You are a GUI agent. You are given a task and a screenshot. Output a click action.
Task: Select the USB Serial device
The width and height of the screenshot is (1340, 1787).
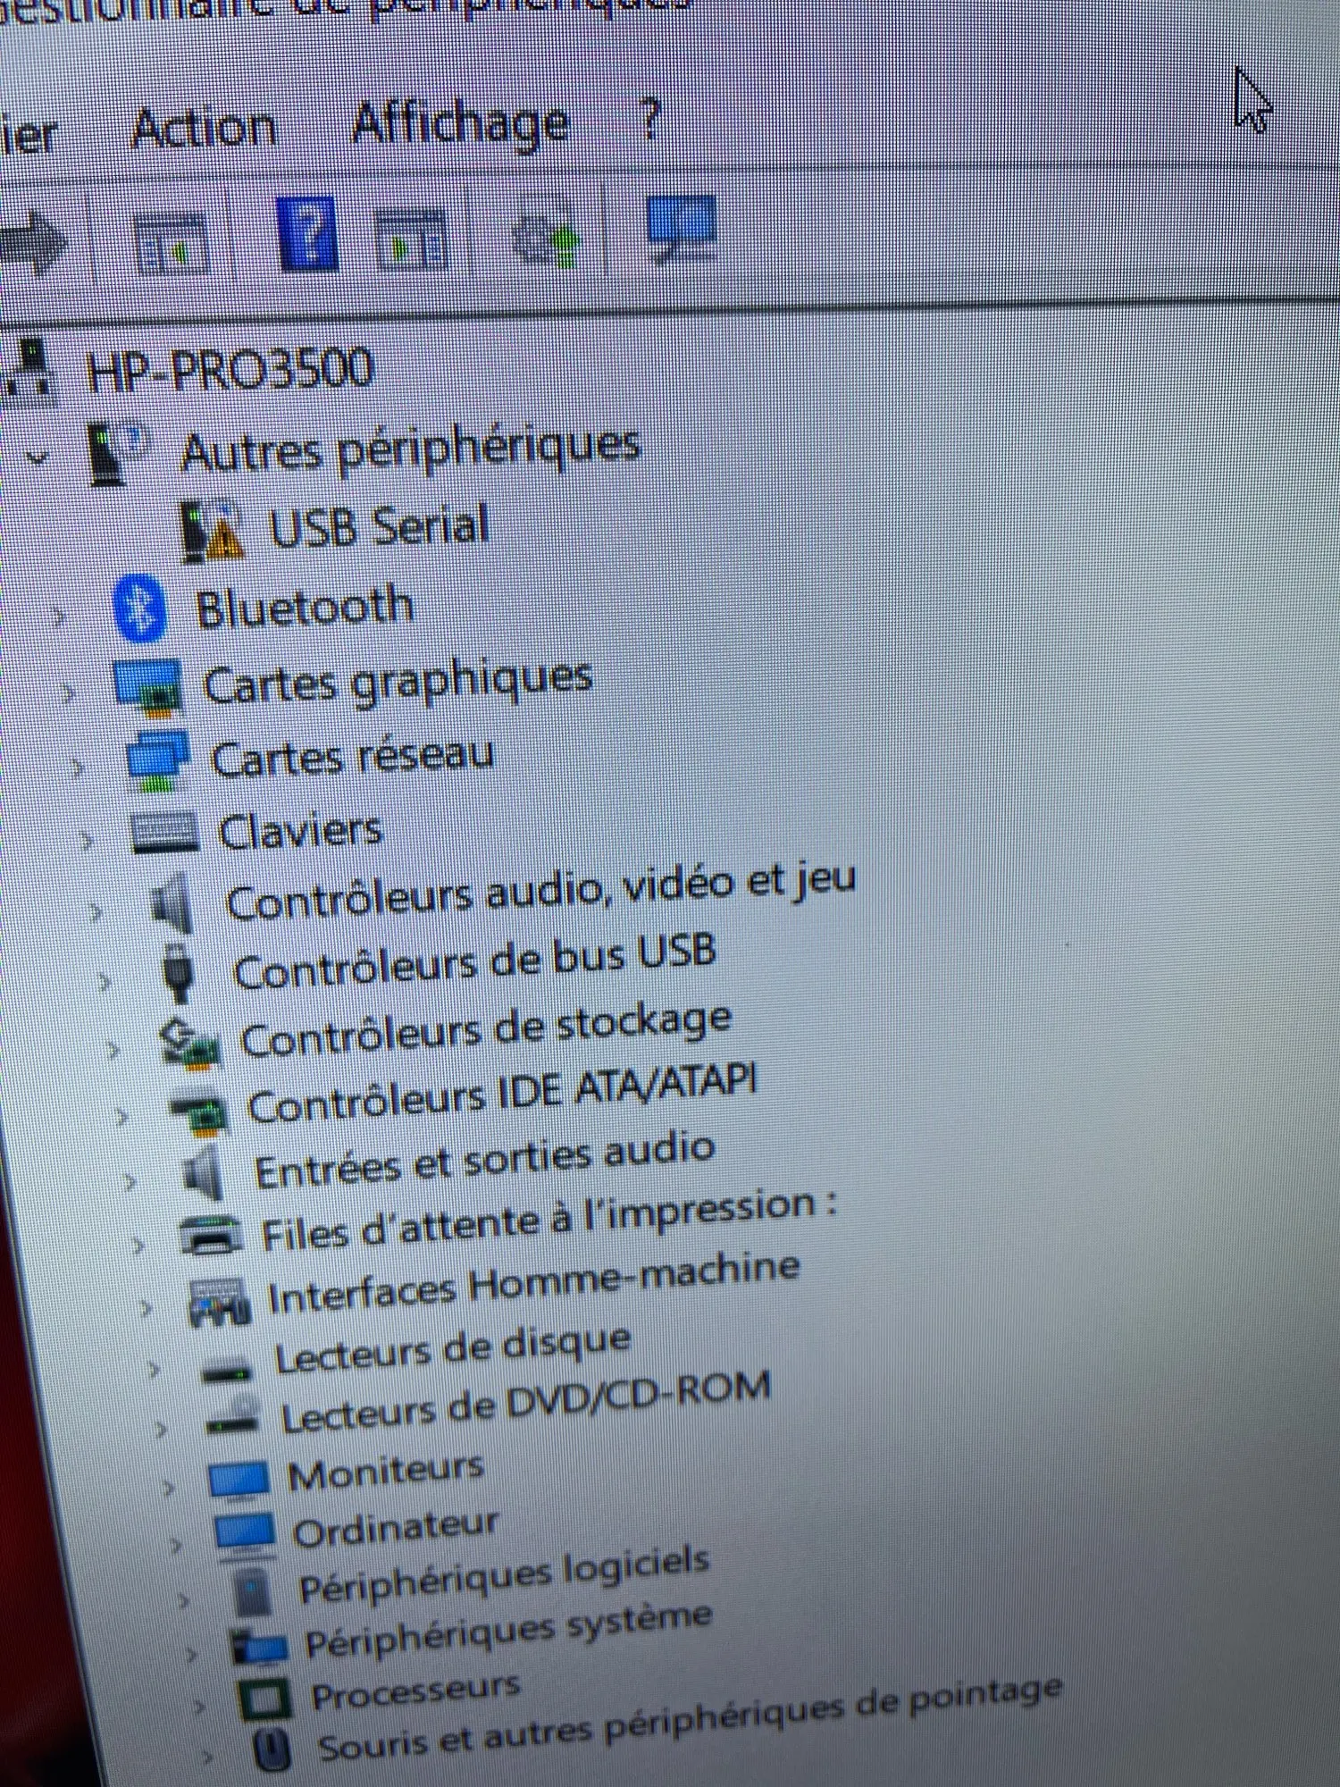(379, 526)
